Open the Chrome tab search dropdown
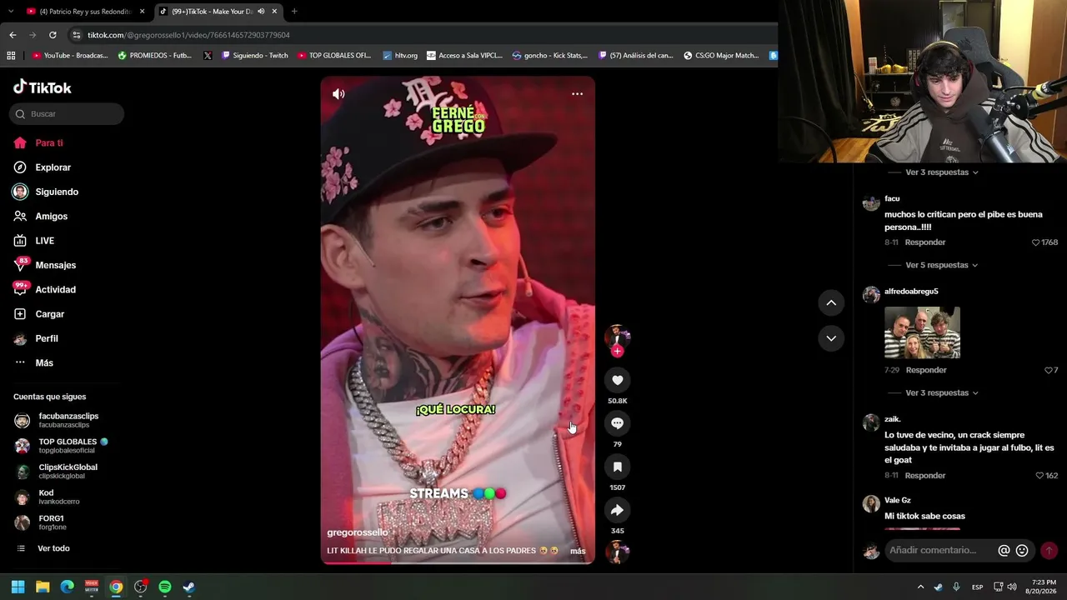Image resolution: width=1067 pixels, height=600 pixels. pyautogui.click(x=11, y=12)
